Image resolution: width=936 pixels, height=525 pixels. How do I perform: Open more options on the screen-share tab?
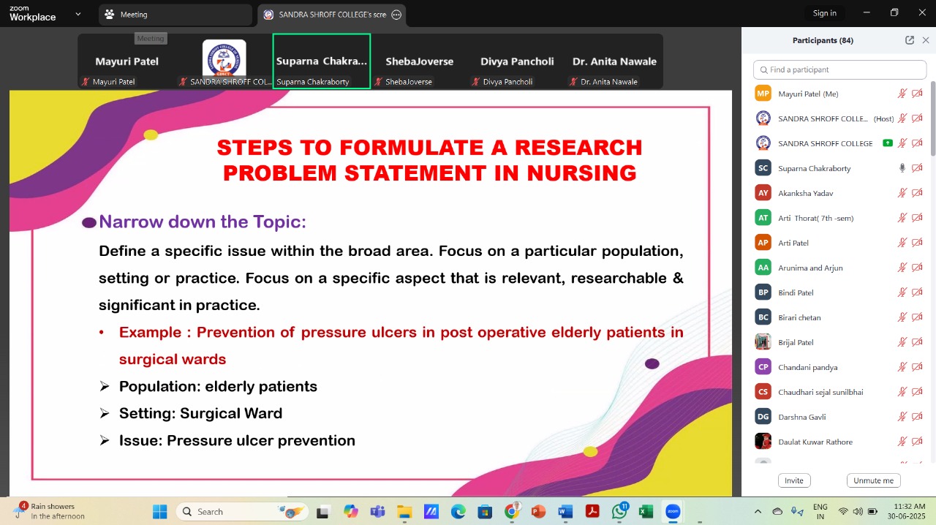click(396, 15)
